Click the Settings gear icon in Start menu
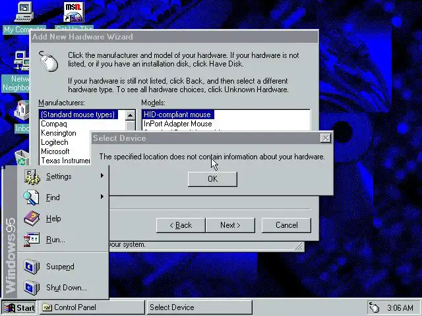Screen dimensions: 422x316 point(32,177)
